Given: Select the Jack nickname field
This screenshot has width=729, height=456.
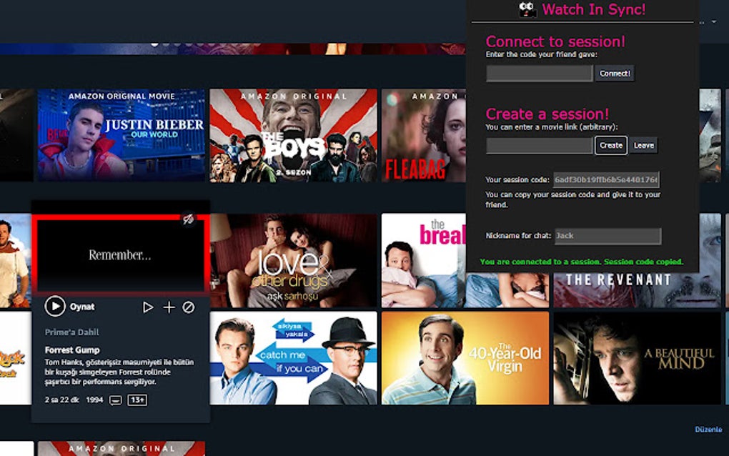Looking at the screenshot, I should pyautogui.click(x=607, y=236).
